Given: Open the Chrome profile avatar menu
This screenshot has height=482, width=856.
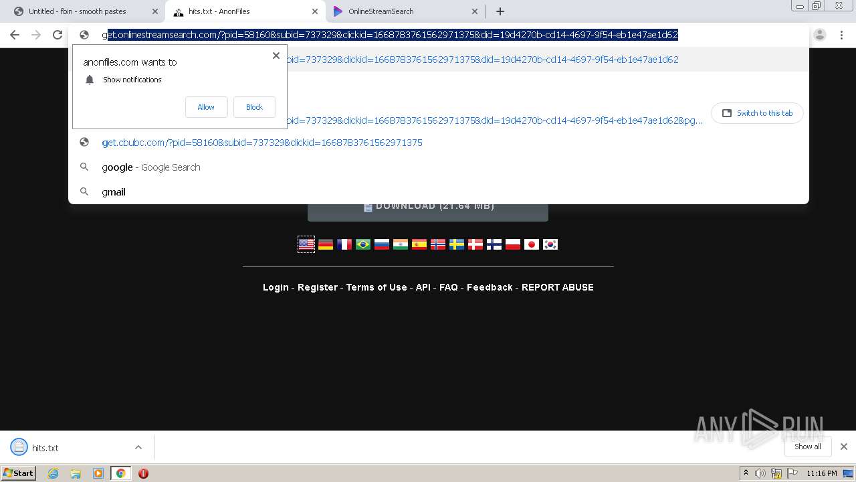Looking at the screenshot, I should (x=820, y=35).
